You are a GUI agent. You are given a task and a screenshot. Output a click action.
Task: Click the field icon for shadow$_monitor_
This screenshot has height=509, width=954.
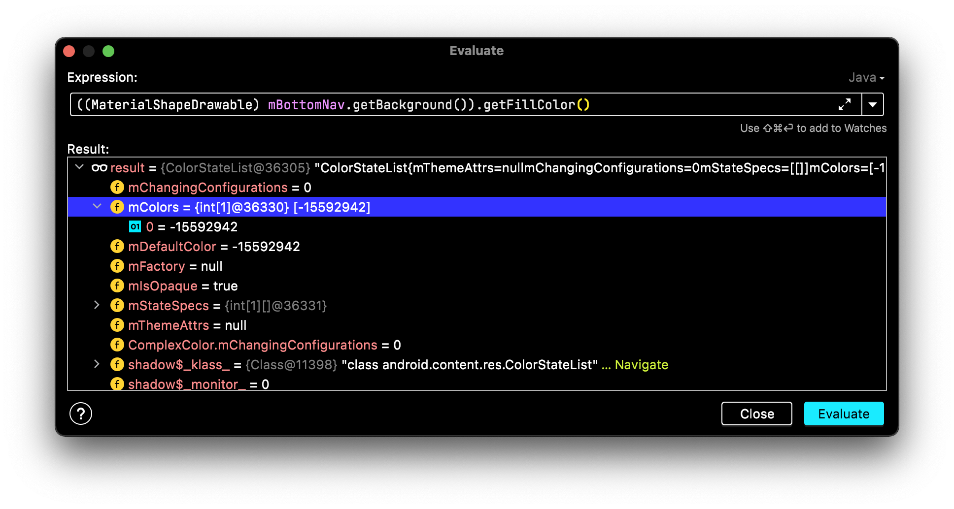pos(117,383)
